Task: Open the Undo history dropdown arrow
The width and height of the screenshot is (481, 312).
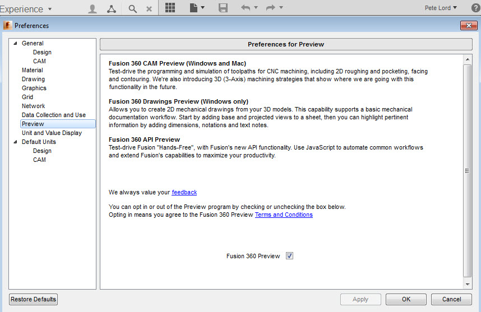Action: coord(256,8)
